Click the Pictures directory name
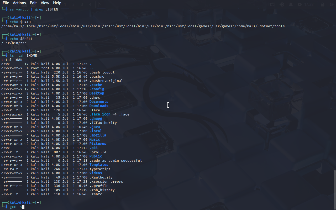The height and width of the screenshot is (210, 336). click(98, 144)
